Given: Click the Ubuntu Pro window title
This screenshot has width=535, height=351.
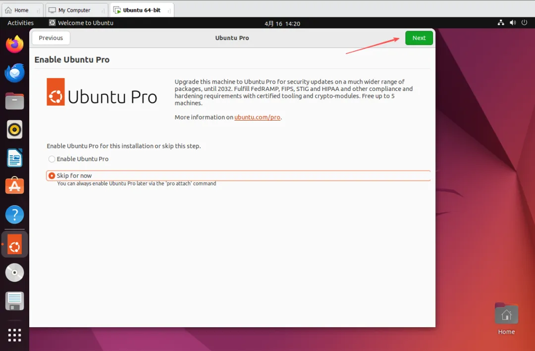Looking at the screenshot, I should pyautogui.click(x=232, y=38).
